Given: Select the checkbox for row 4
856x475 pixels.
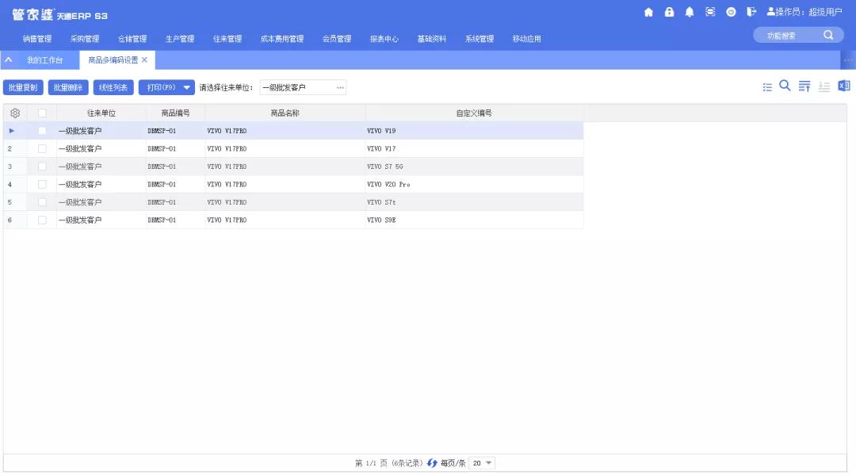Looking at the screenshot, I should [x=42, y=184].
